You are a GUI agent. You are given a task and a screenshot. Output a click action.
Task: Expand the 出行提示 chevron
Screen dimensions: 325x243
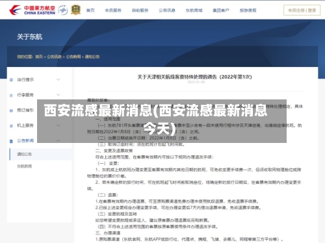coord(58,80)
